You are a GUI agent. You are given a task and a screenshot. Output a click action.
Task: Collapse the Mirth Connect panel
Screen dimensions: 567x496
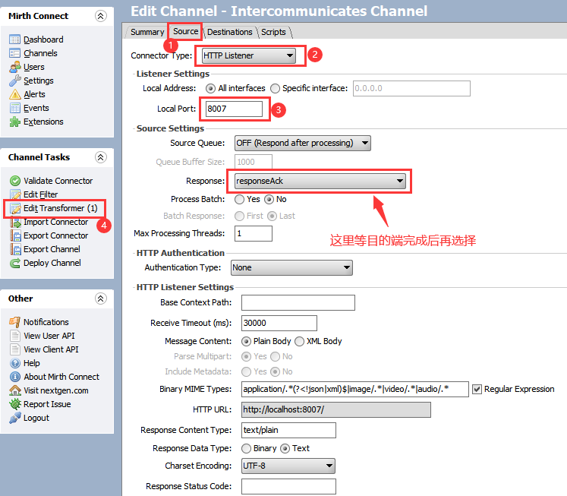click(x=100, y=16)
